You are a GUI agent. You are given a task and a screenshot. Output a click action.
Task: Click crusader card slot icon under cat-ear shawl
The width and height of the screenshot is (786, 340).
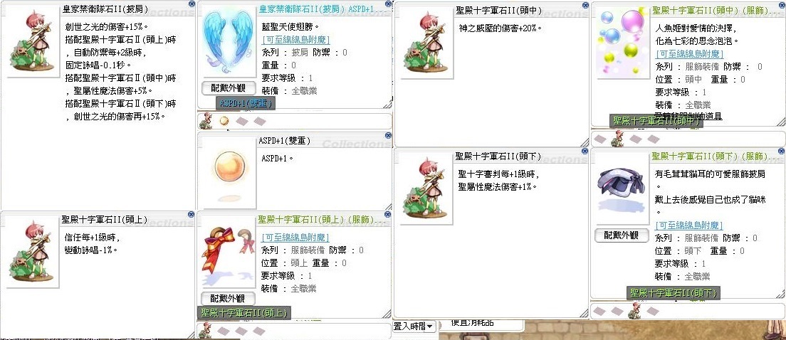coord(634,310)
